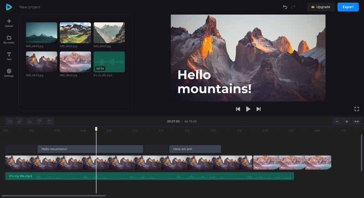Viewport: 364px width, 198px height.
Task: Move clip layer down
Action: coord(40,122)
